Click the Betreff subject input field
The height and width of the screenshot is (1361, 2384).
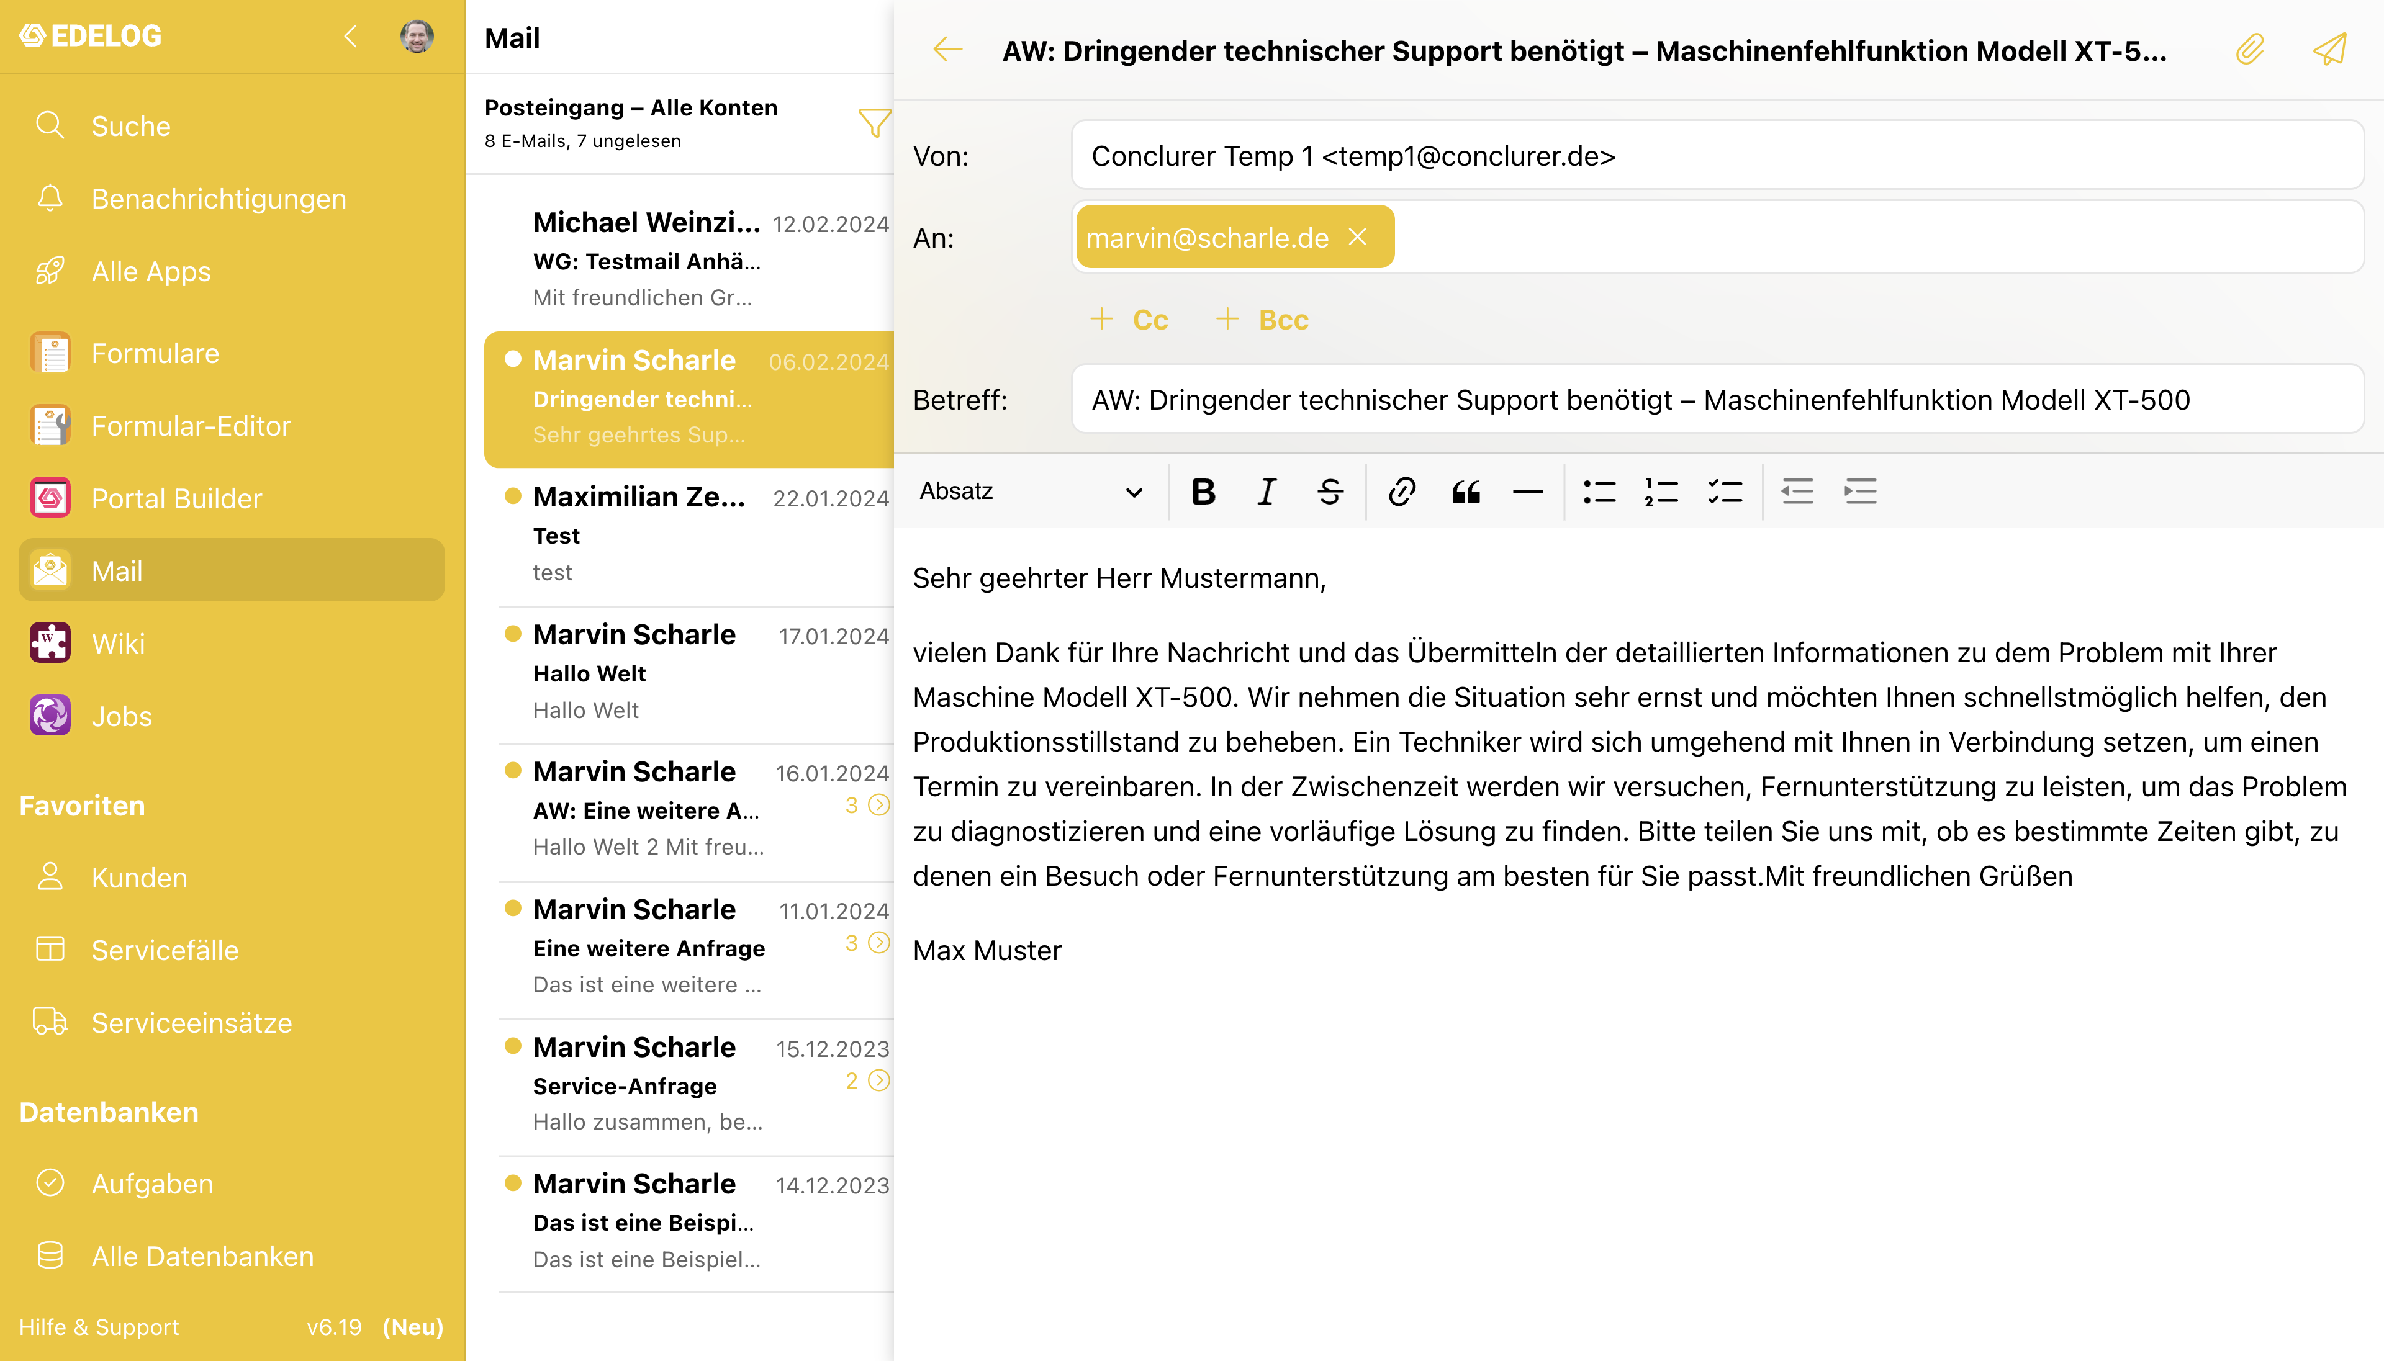(1717, 400)
